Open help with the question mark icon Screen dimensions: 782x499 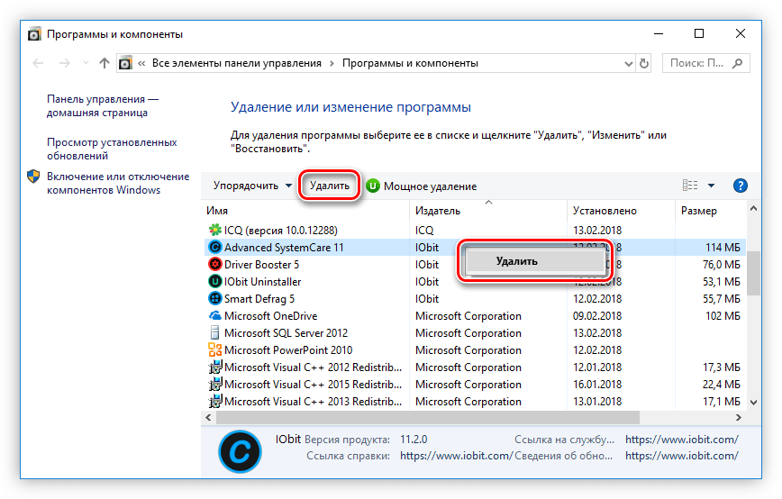coord(741,186)
